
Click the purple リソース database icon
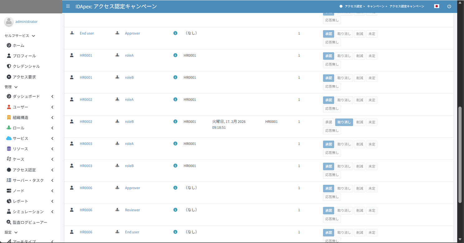[9, 149]
